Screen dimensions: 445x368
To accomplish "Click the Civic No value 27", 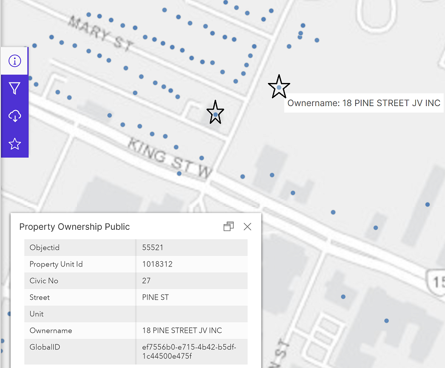I will click(x=146, y=281).
